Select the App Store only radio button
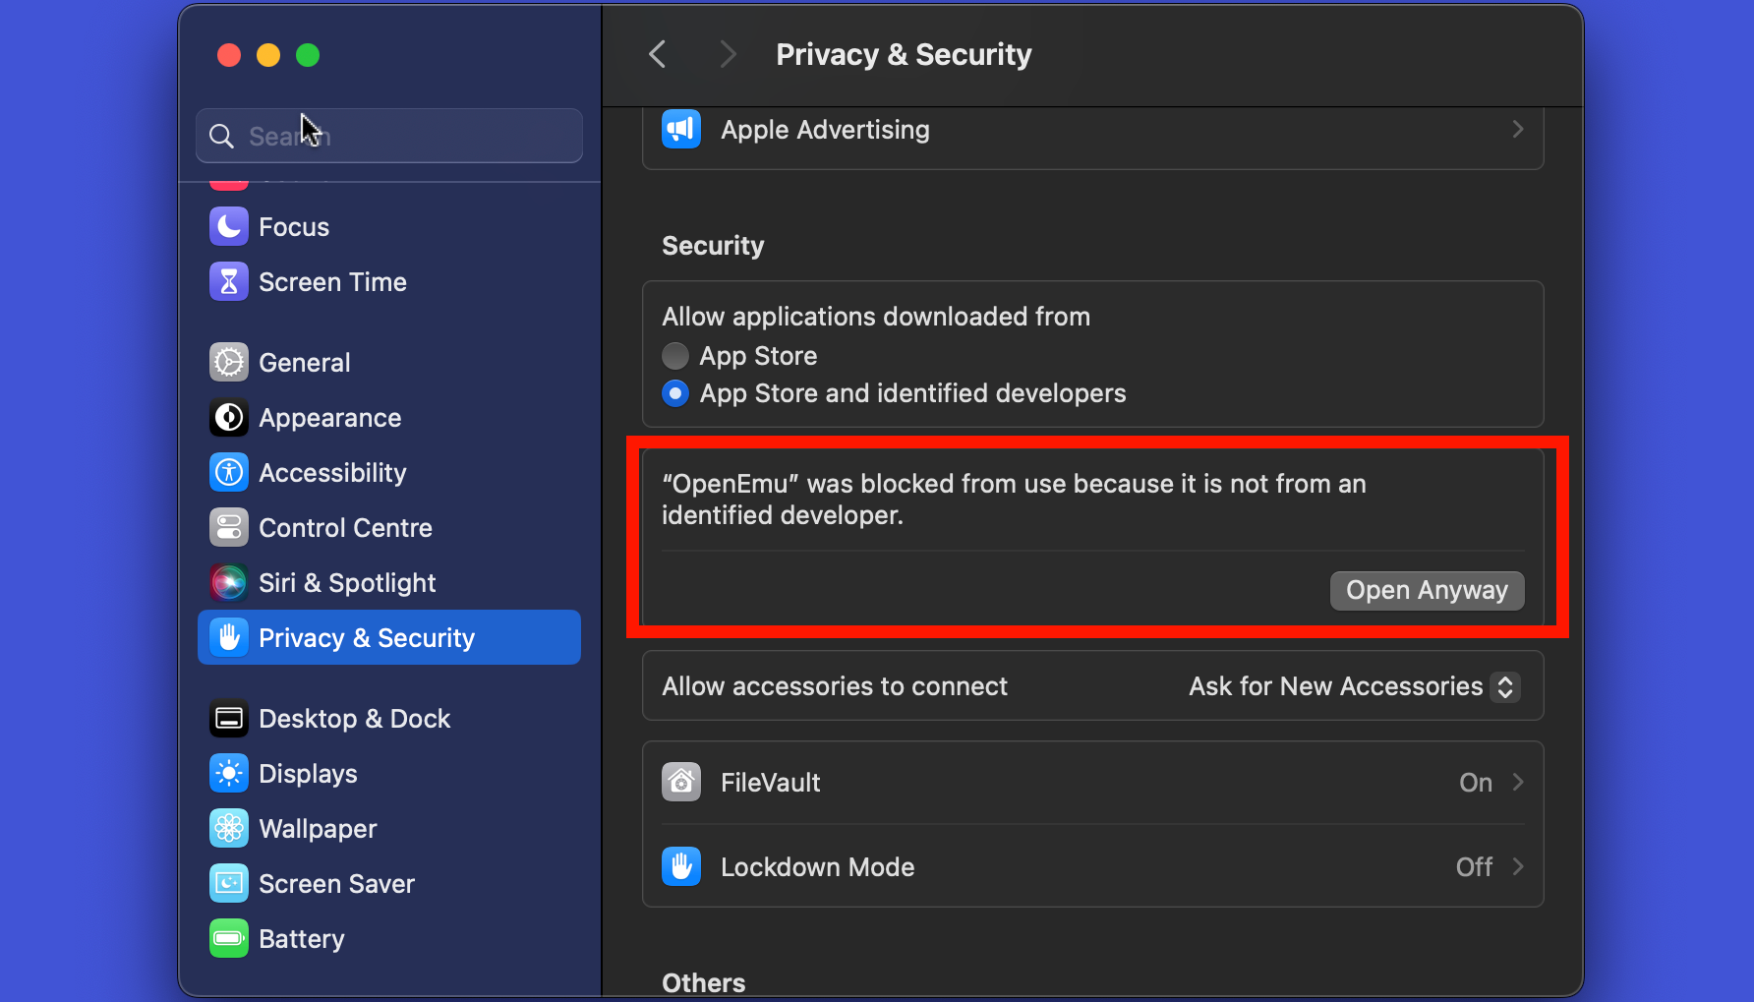This screenshot has width=1754, height=1002. pos(675,356)
